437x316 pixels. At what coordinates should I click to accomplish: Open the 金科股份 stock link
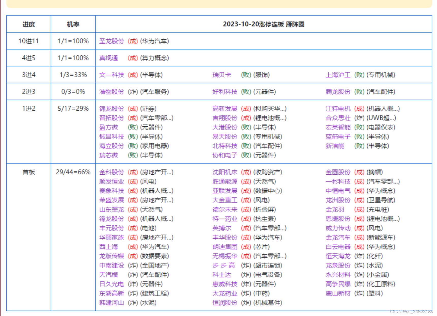(x=112, y=172)
